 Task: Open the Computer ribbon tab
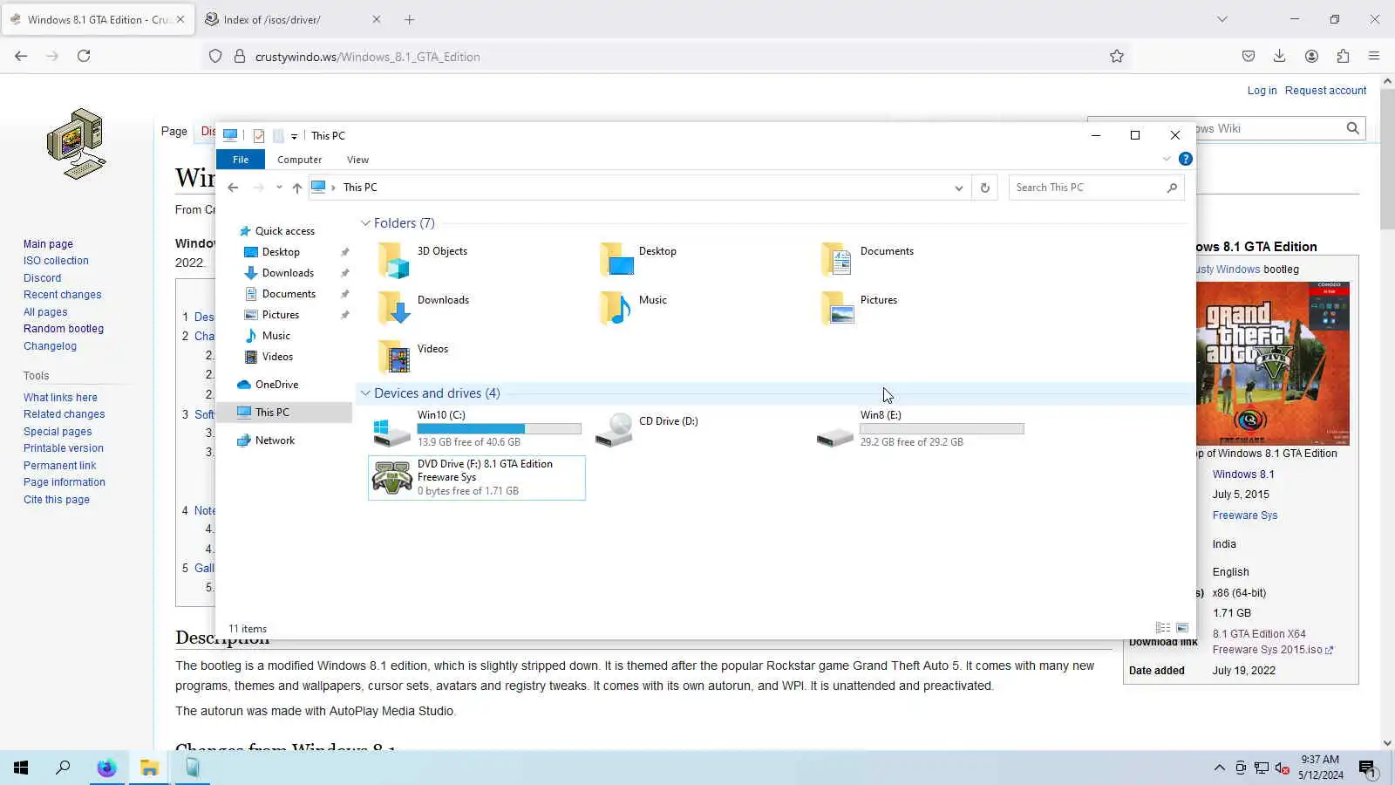pyautogui.click(x=299, y=160)
